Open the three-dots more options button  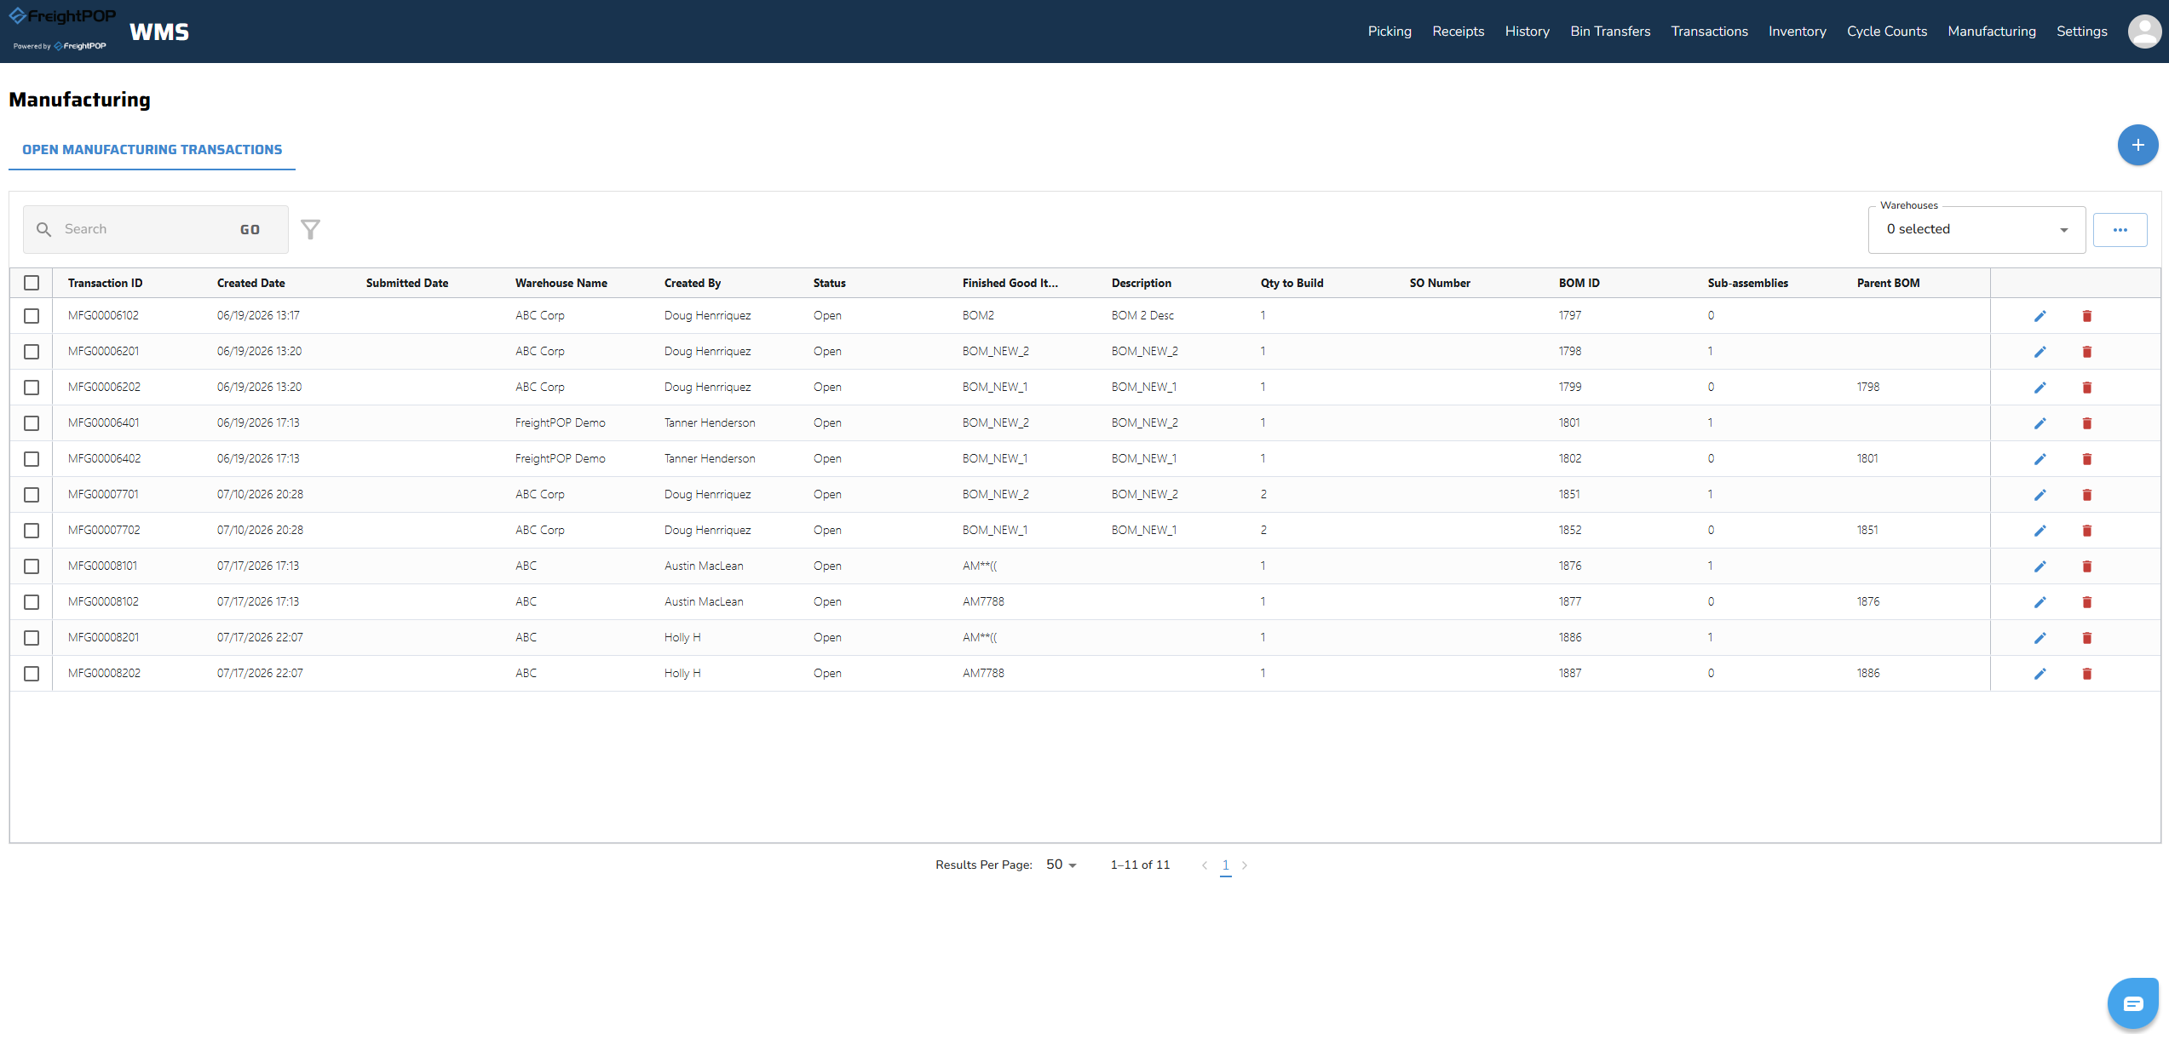click(2120, 230)
